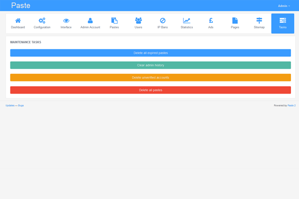Click the Dashboard home icon
299x199 pixels.
[x=18, y=21]
